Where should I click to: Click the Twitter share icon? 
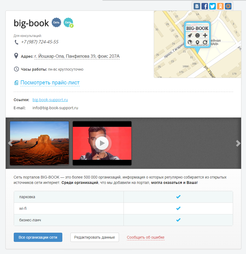(213, 6)
